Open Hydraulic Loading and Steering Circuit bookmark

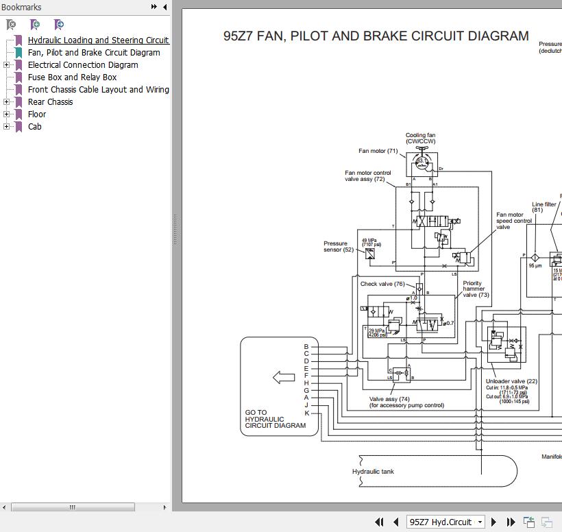coord(98,40)
